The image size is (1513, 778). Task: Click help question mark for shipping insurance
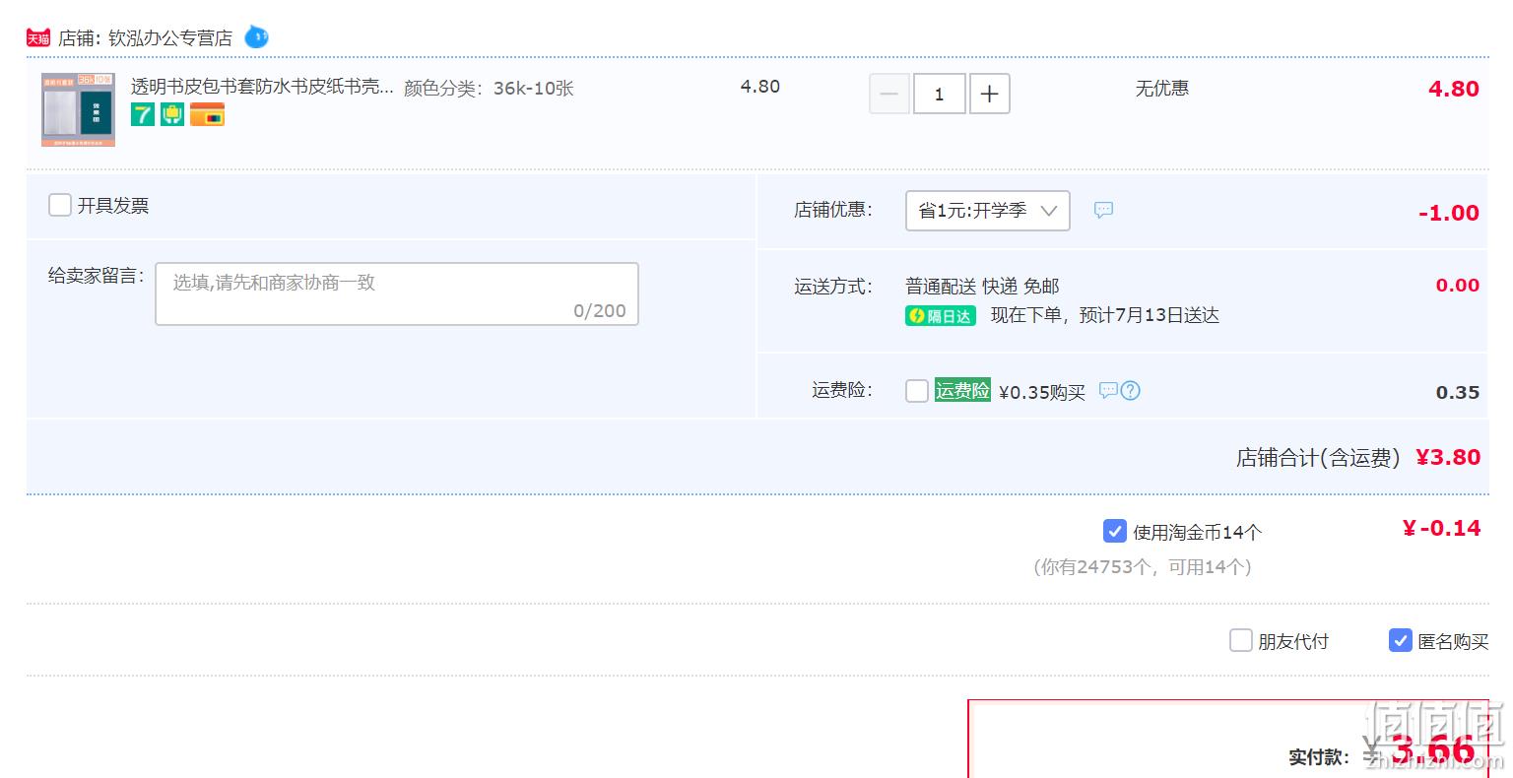pos(1131,390)
